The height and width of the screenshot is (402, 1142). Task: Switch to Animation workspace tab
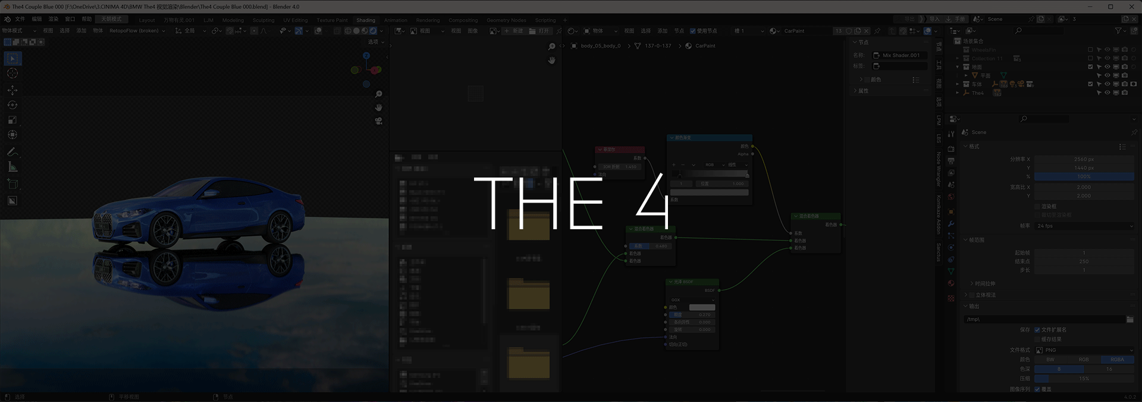click(396, 20)
